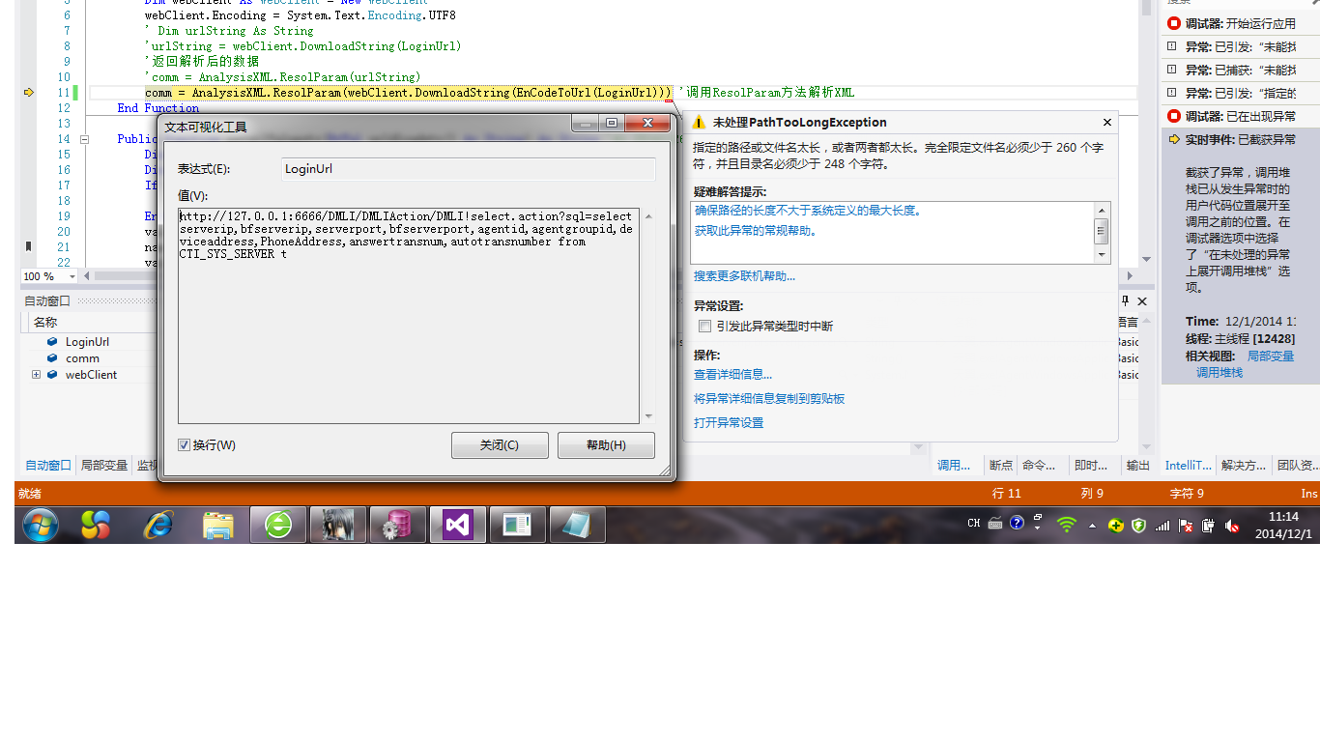Switch to the 团队资... tab

pyautogui.click(x=1298, y=465)
